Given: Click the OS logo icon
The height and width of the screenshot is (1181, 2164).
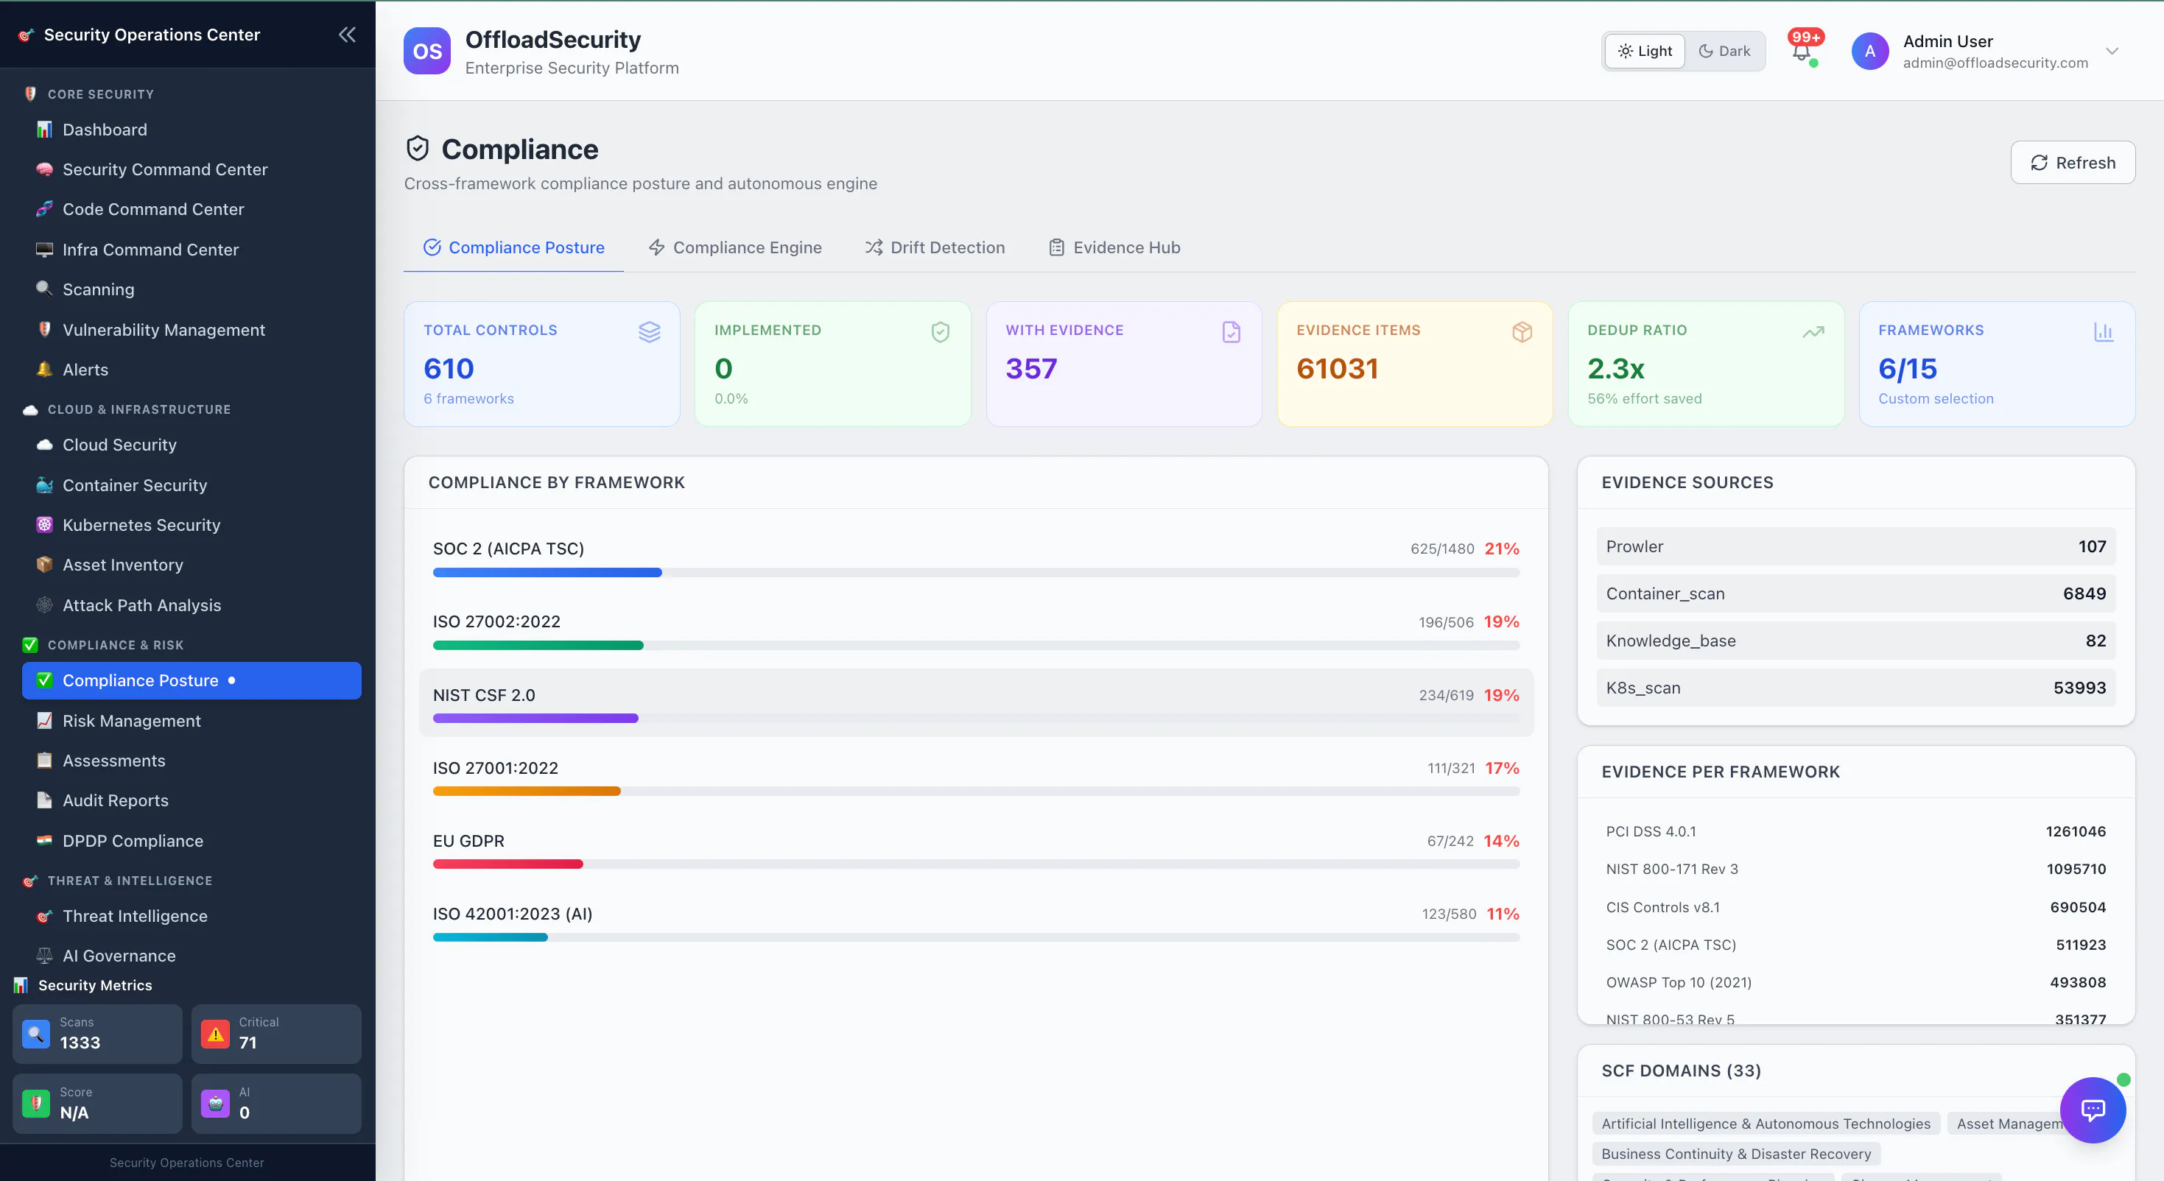Looking at the screenshot, I should (426, 52).
